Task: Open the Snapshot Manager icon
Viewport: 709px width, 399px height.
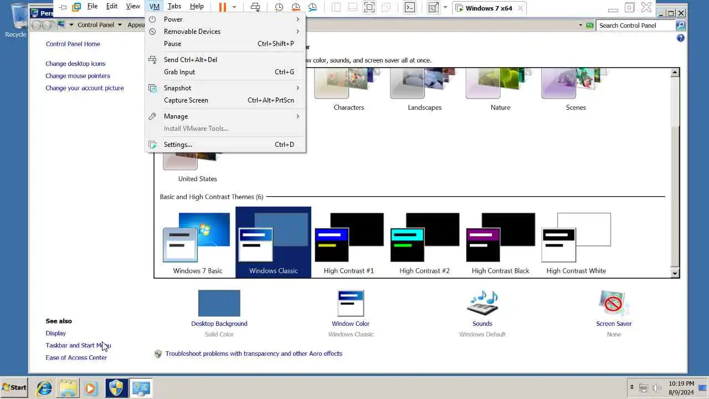Action: pos(313,7)
